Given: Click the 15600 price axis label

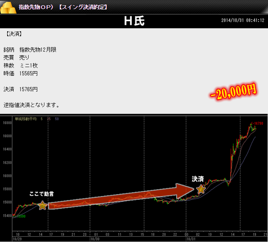Looking at the screenshot, I should pyautogui.click(x=7, y=202).
